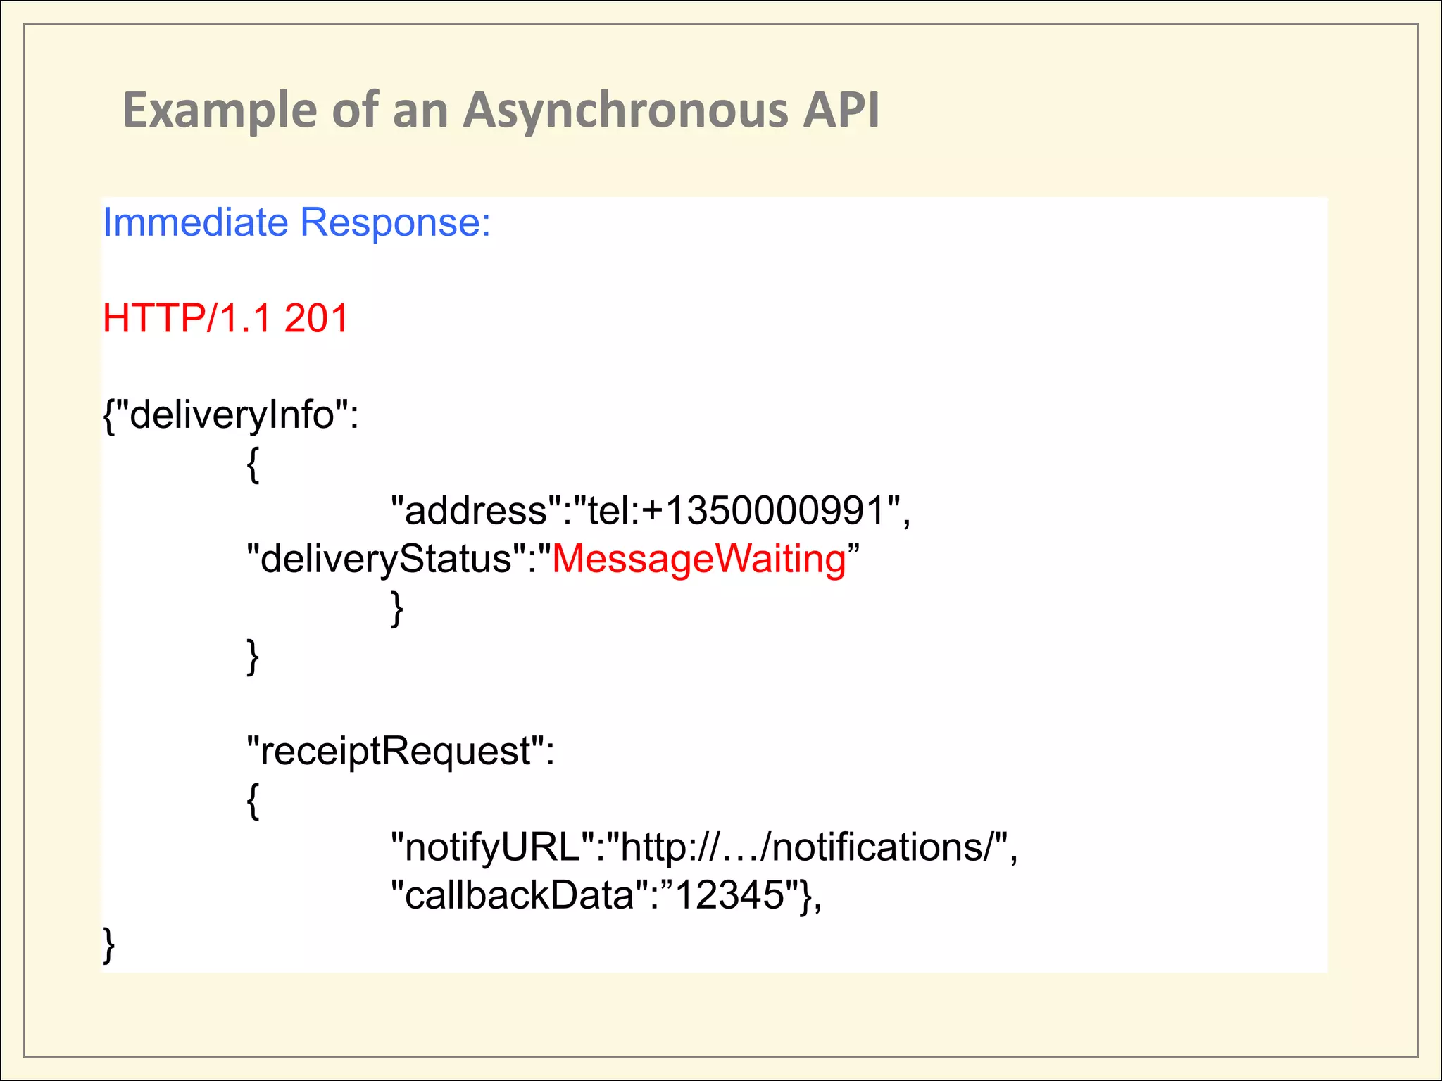The image size is (1442, 1081).
Task: Click the '"deliveryStatus"' key text
Action: [387, 559]
